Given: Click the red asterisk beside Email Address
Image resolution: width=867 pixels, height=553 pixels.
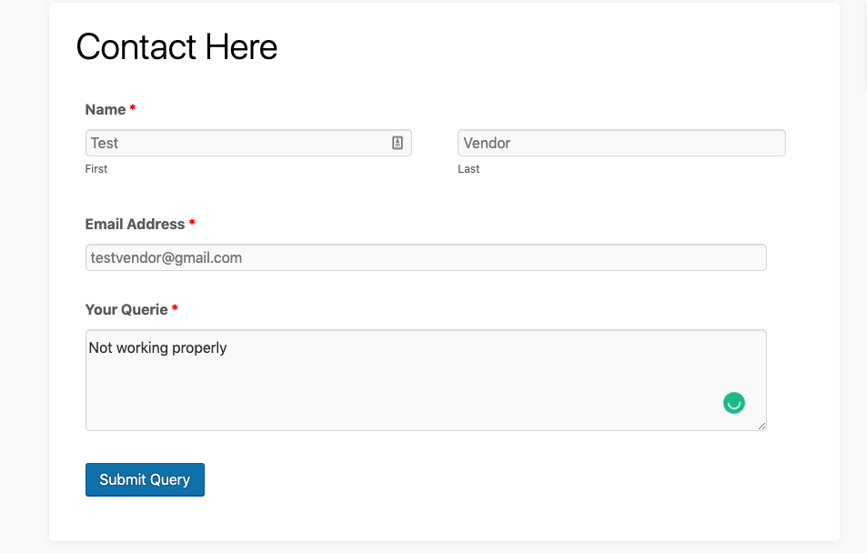Looking at the screenshot, I should [192, 222].
